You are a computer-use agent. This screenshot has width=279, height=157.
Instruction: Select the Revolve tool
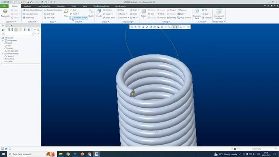107,10
